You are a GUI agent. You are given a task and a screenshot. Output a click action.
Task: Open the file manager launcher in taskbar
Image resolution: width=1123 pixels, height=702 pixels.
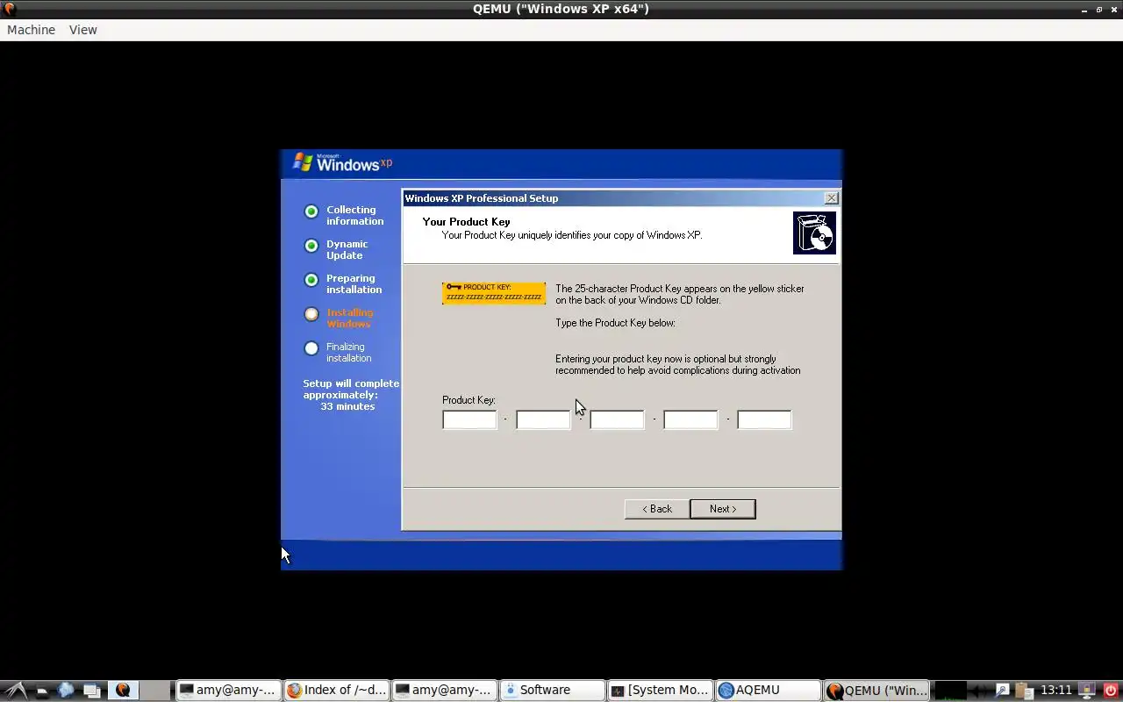pyautogui.click(x=41, y=691)
